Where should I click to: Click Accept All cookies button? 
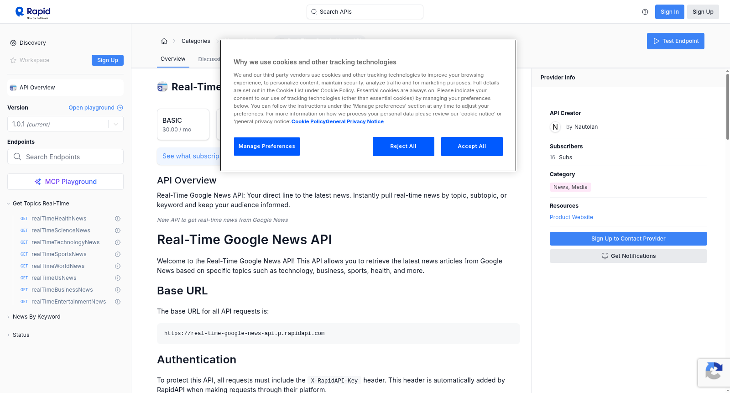pos(472,147)
